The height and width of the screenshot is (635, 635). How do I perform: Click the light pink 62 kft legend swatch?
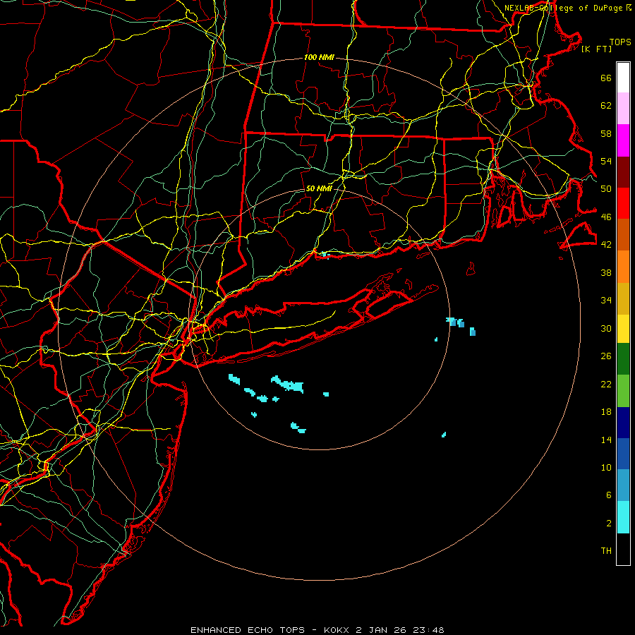(623, 109)
